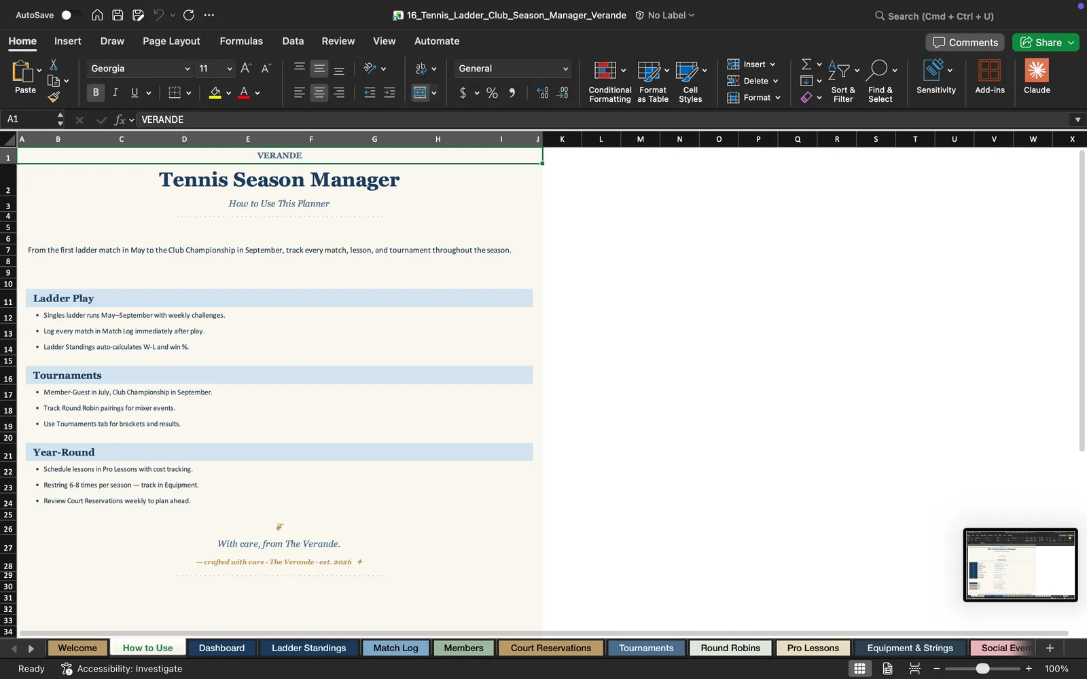The image size is (1087, 679).
Task: Open the Formulas ribbon tab
Action: tap(241, 41)
